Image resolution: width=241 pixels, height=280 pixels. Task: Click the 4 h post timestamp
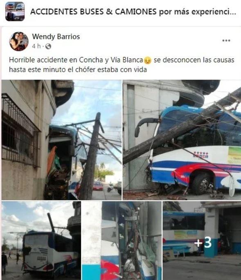click(36, 46)
